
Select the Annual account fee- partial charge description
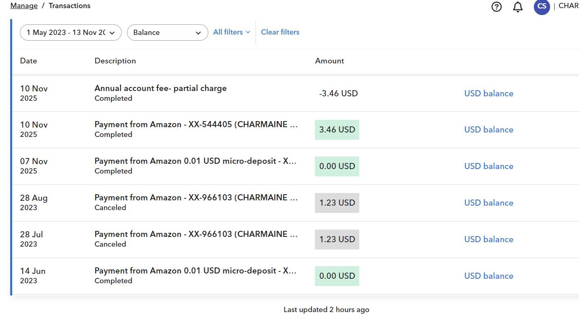pyautogui.click(x=161, y=88)
